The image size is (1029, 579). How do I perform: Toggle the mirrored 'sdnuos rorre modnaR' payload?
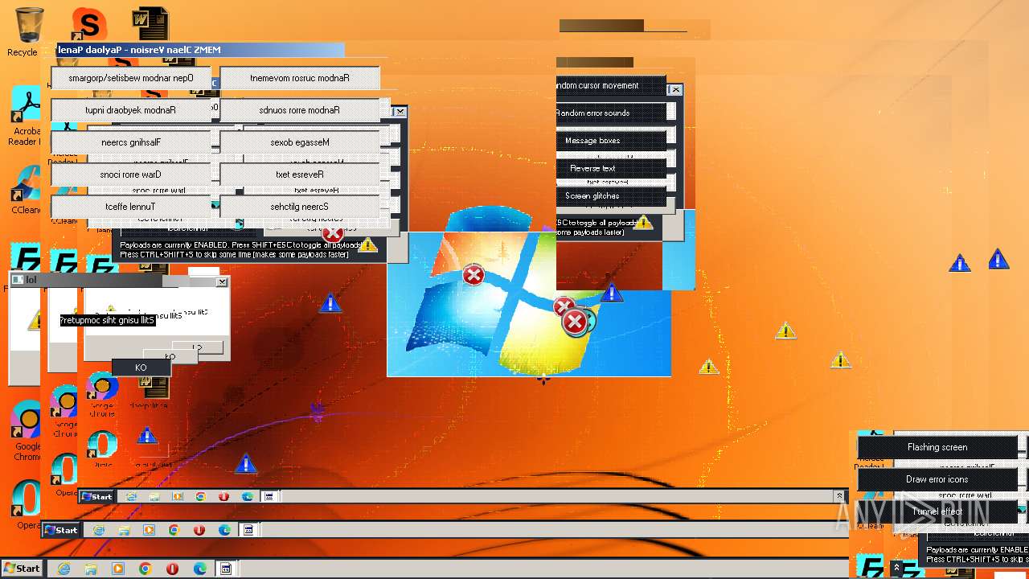click(300, 110)
